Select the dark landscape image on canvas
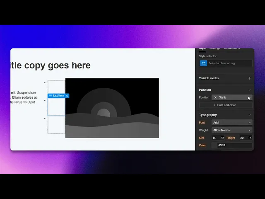The image size is (265, 199). pyautogui.click(x=112, y=108)
